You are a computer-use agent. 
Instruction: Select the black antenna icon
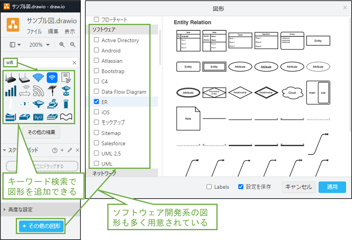pos(52,91)
